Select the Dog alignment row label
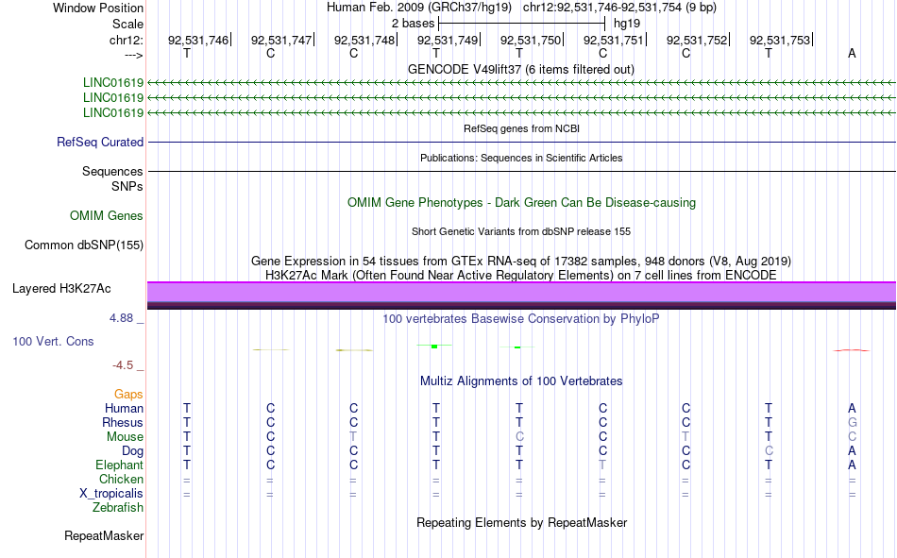This screenshot has width=897, height=558. [x=132, y=451]
